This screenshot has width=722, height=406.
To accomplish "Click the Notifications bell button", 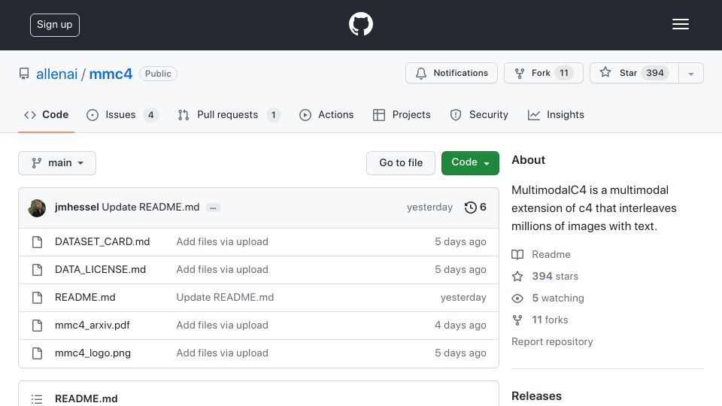I will point(451,73).
